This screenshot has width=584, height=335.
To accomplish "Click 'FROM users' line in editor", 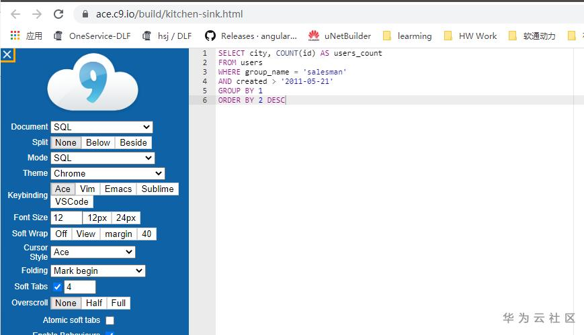I will click(x=240, y=62).
